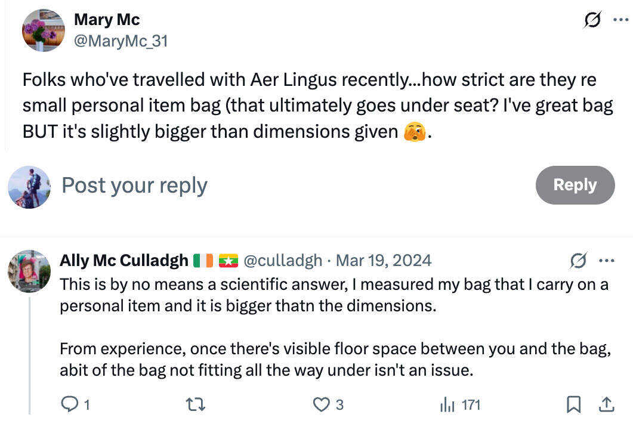
Task: Expand options for the reply composer avatar
Action: 29,185
